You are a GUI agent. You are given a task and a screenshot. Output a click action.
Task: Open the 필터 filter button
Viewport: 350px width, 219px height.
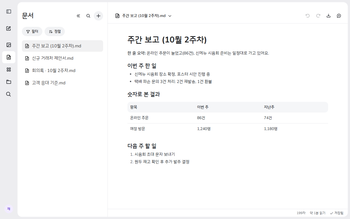[32, 31]
